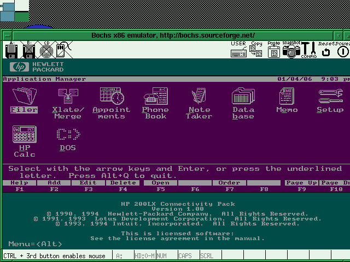Click the NUM lock status indicator
The width and height of the screenshot is (350, 262).
pos(167,256)
